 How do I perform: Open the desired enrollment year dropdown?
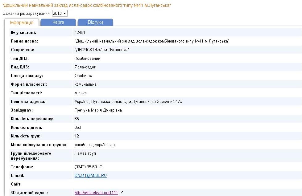tap(60, 14)
